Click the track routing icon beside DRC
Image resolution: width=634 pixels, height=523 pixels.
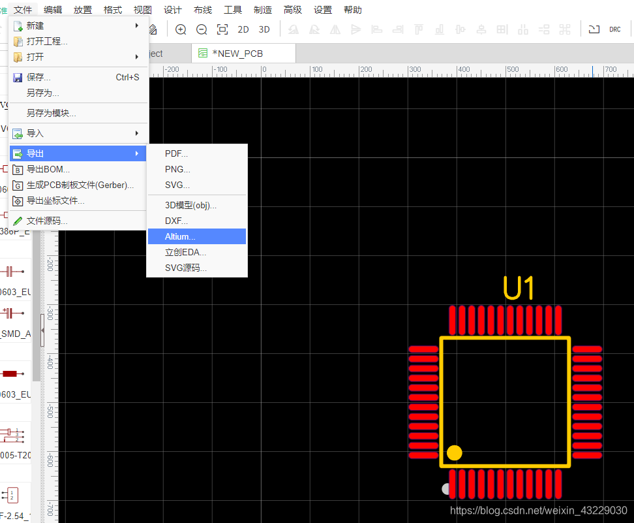tap(594, 29)
